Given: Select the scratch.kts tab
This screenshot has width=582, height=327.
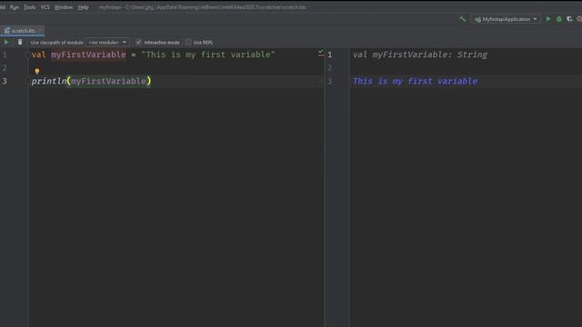Looking at the screenshot, I should pyautogui.click(x=23, y=31).
